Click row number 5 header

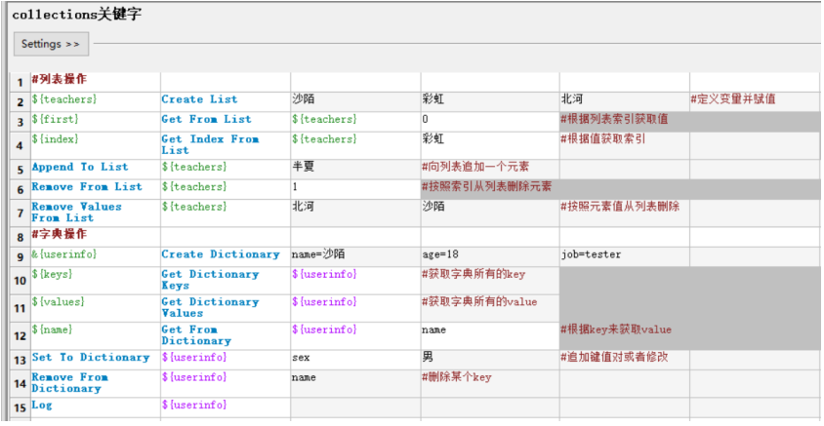tap(20, 170)
